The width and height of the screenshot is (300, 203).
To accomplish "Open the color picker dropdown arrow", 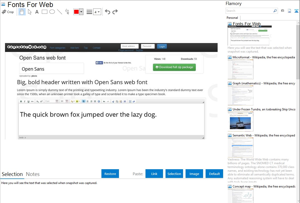I will [81, 12].
